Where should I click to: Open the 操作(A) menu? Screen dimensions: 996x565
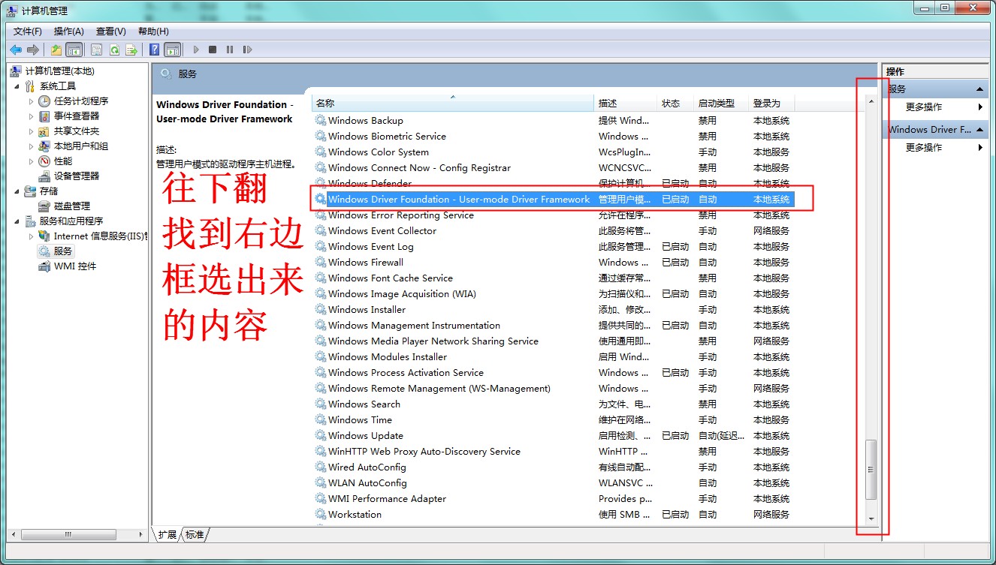coord(69,31)
